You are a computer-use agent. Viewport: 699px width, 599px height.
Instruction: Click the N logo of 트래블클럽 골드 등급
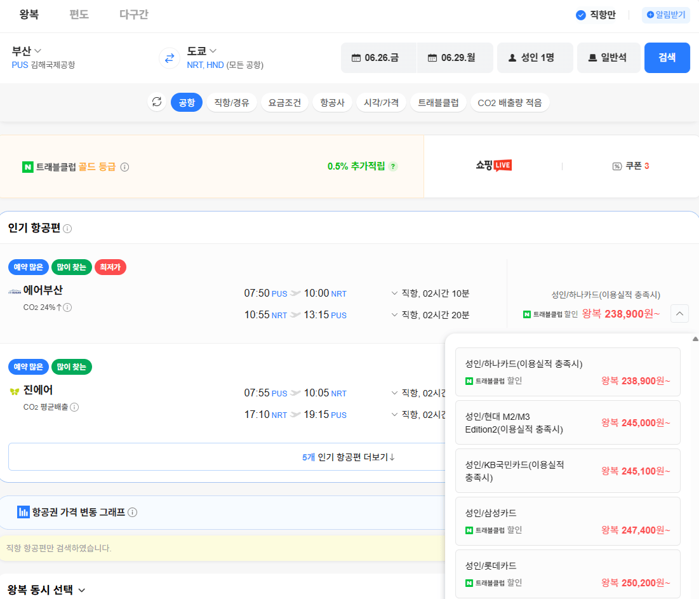(28, 167)
